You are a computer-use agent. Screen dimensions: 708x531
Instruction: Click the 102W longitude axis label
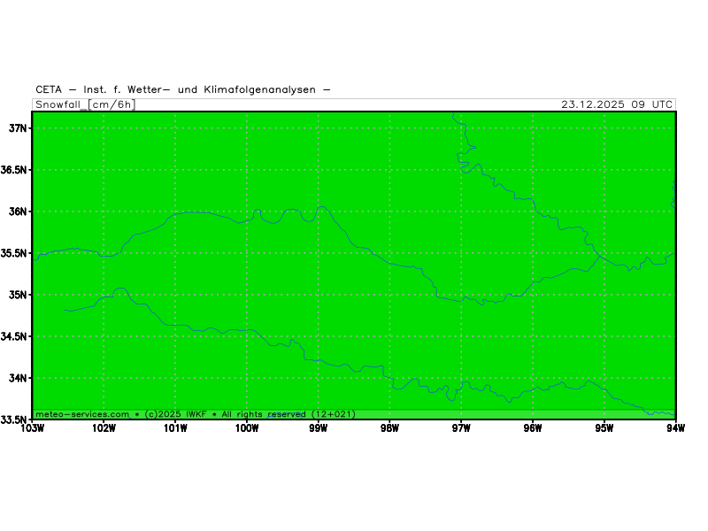[104, 429]
